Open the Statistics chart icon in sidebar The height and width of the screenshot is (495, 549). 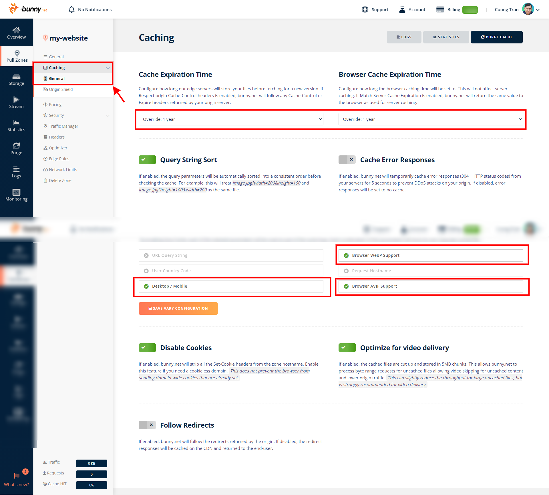[x=16, y=123]
